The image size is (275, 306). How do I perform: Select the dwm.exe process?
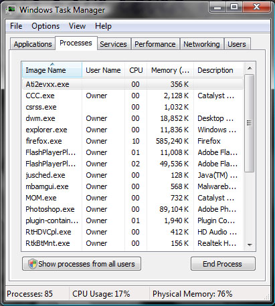point(132,118)
